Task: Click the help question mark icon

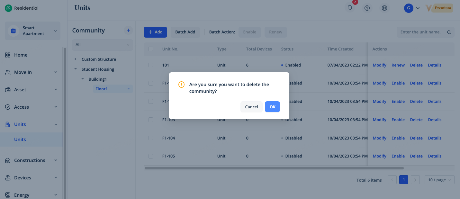Action: click(367, 8)
